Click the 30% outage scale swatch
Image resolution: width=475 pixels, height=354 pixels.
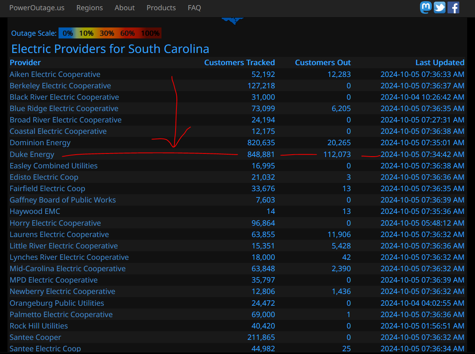107,33
